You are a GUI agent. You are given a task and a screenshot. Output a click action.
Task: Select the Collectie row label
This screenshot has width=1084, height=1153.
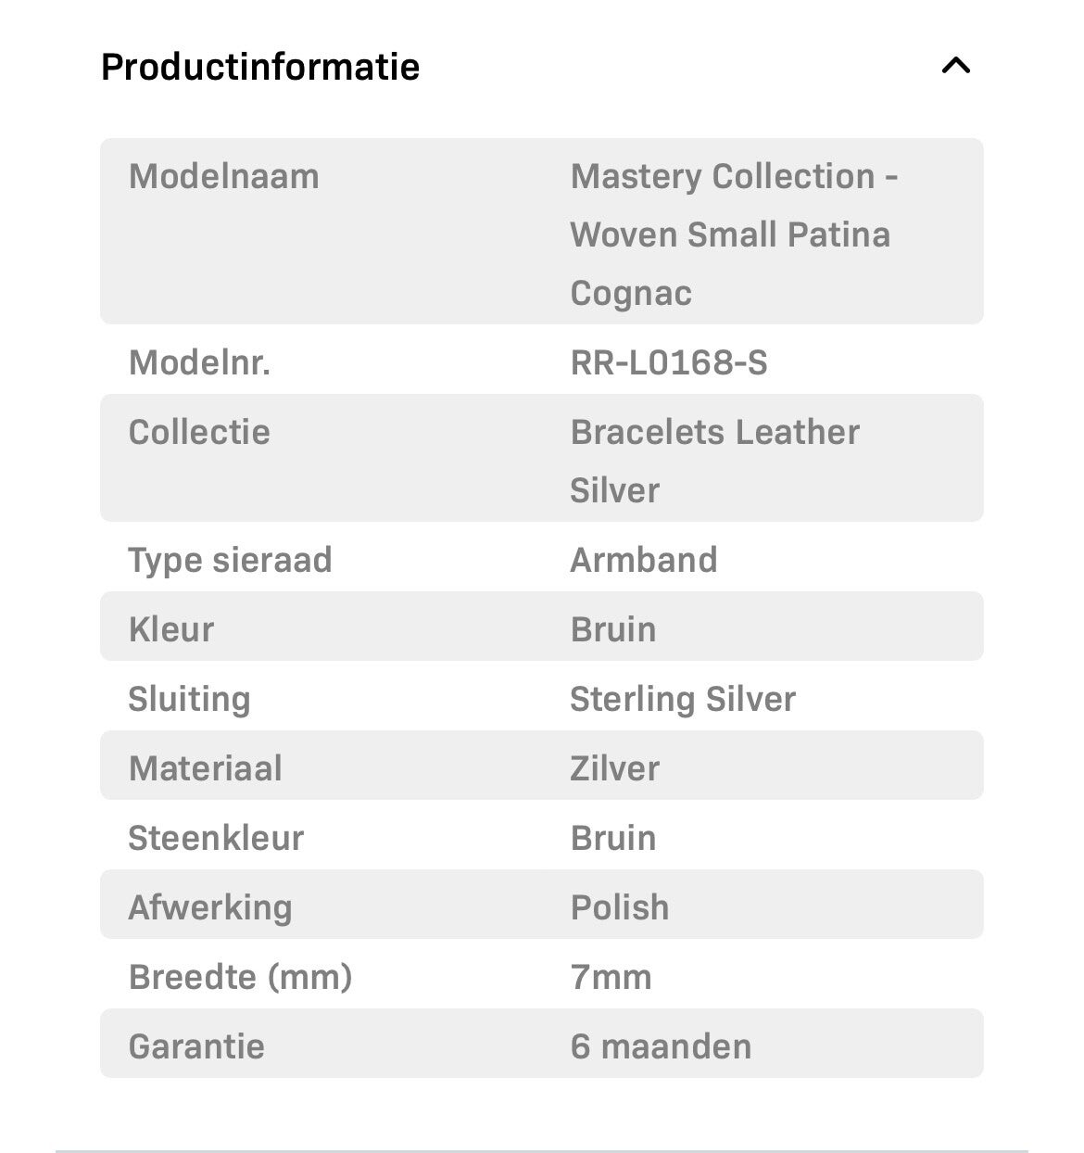click(199, 432)
